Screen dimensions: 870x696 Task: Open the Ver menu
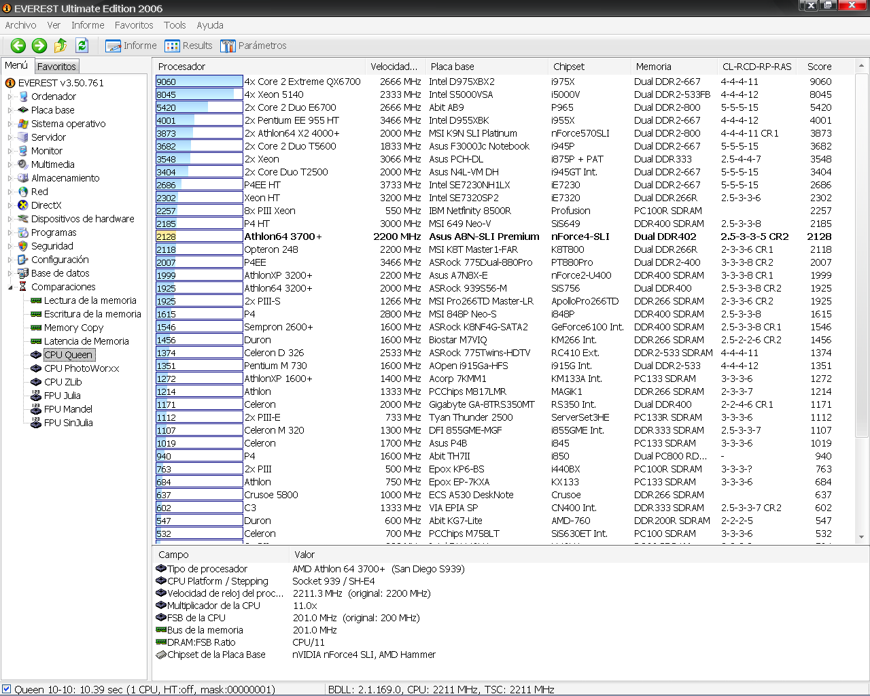pyautogui.click(x=54, y=25)
